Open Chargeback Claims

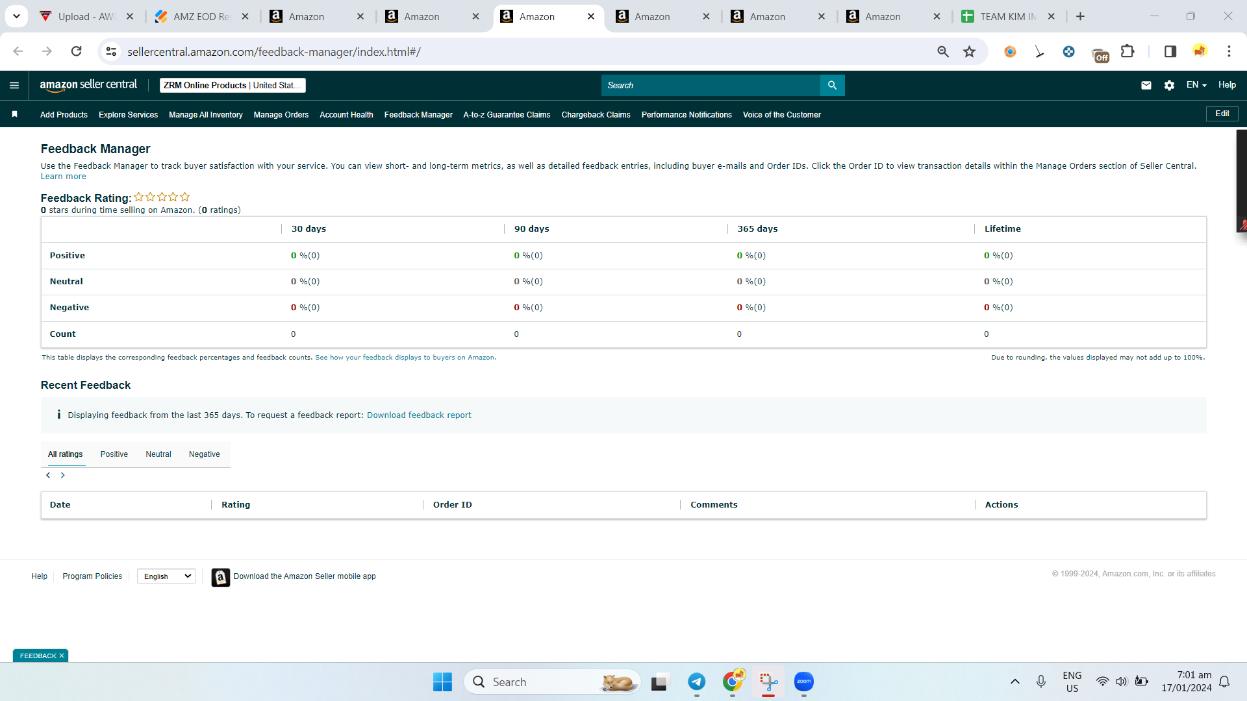tap(596, 115)
